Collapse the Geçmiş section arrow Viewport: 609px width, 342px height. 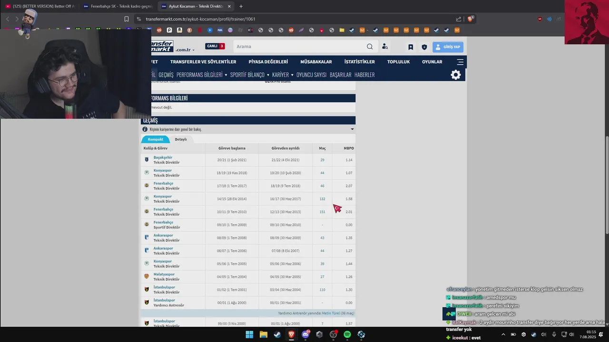click(x=352, y=129)
